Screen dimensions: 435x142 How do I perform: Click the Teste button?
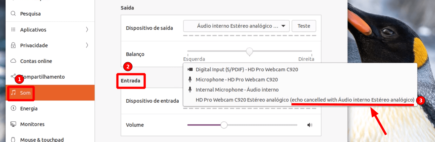click(x=304, y=26)
